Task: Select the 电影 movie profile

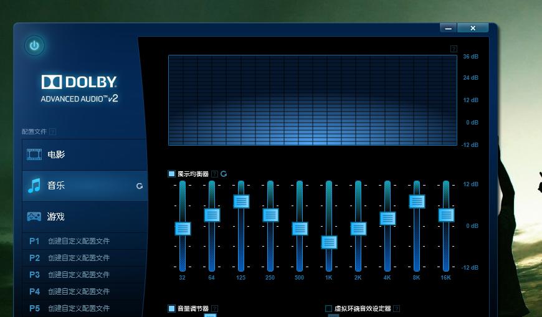Action: [85, 154]
